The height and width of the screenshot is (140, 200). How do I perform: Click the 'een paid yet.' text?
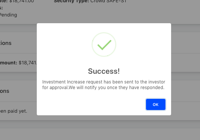(x=14, y=111)
